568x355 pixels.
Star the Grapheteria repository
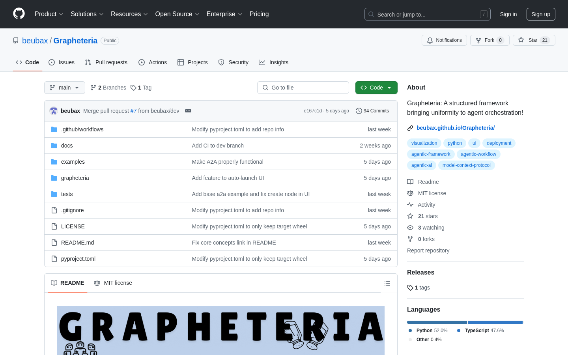coord(534,40)
